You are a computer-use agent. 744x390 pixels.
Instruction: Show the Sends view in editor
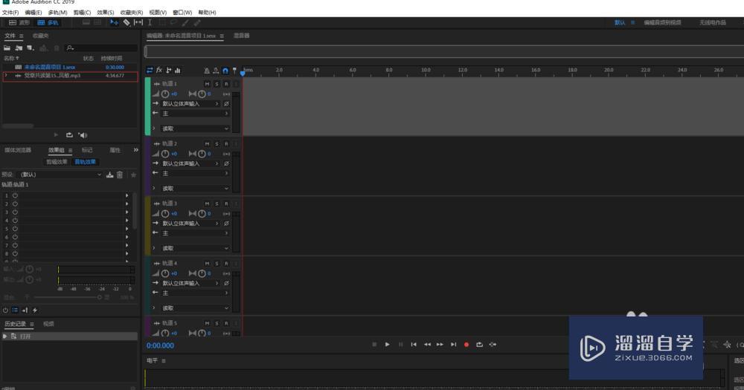click(x=168, y=70)
